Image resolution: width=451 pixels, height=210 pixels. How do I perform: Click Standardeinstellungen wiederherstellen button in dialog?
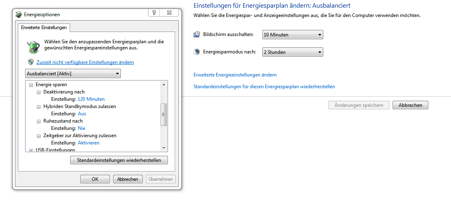119,160
